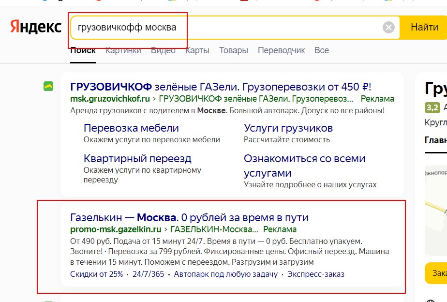
Task: Click the Скидки от 25% quick link
Action: 96,274
